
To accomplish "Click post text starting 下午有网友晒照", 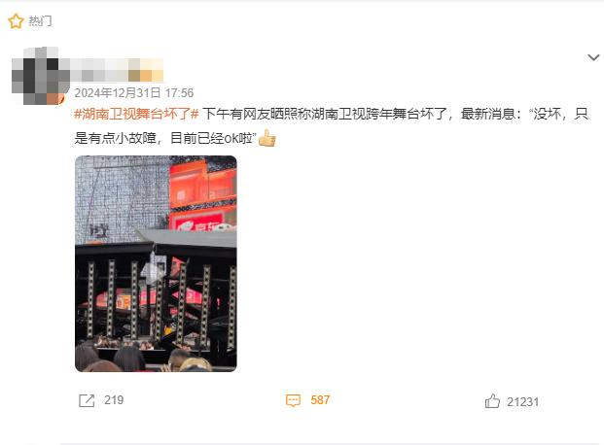I will [x=395, y=114].
